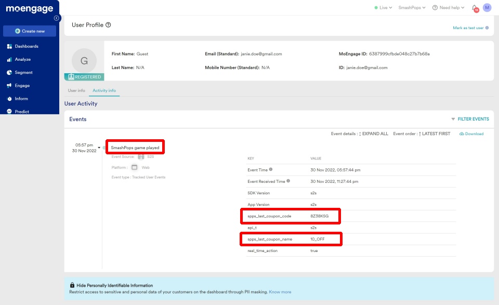The image size is (499, 305).
Task: Click the PII lock icon
Action: (x=72, y=285)
